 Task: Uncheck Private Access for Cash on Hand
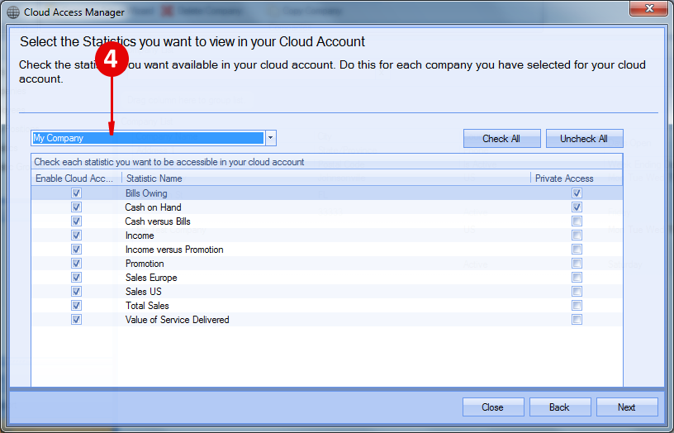click(577, 207)
